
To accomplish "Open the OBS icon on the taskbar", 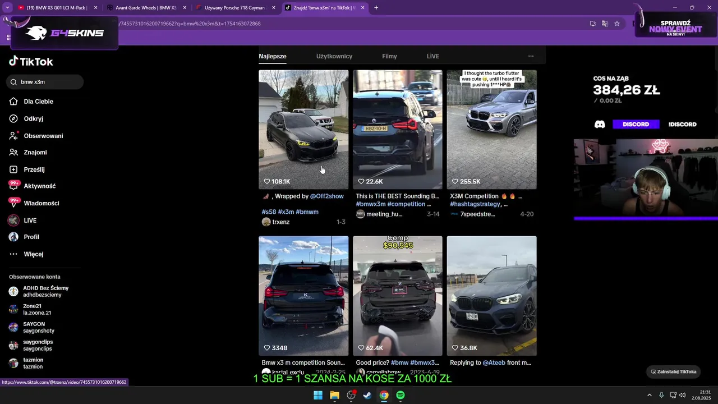I will [351, 395].
